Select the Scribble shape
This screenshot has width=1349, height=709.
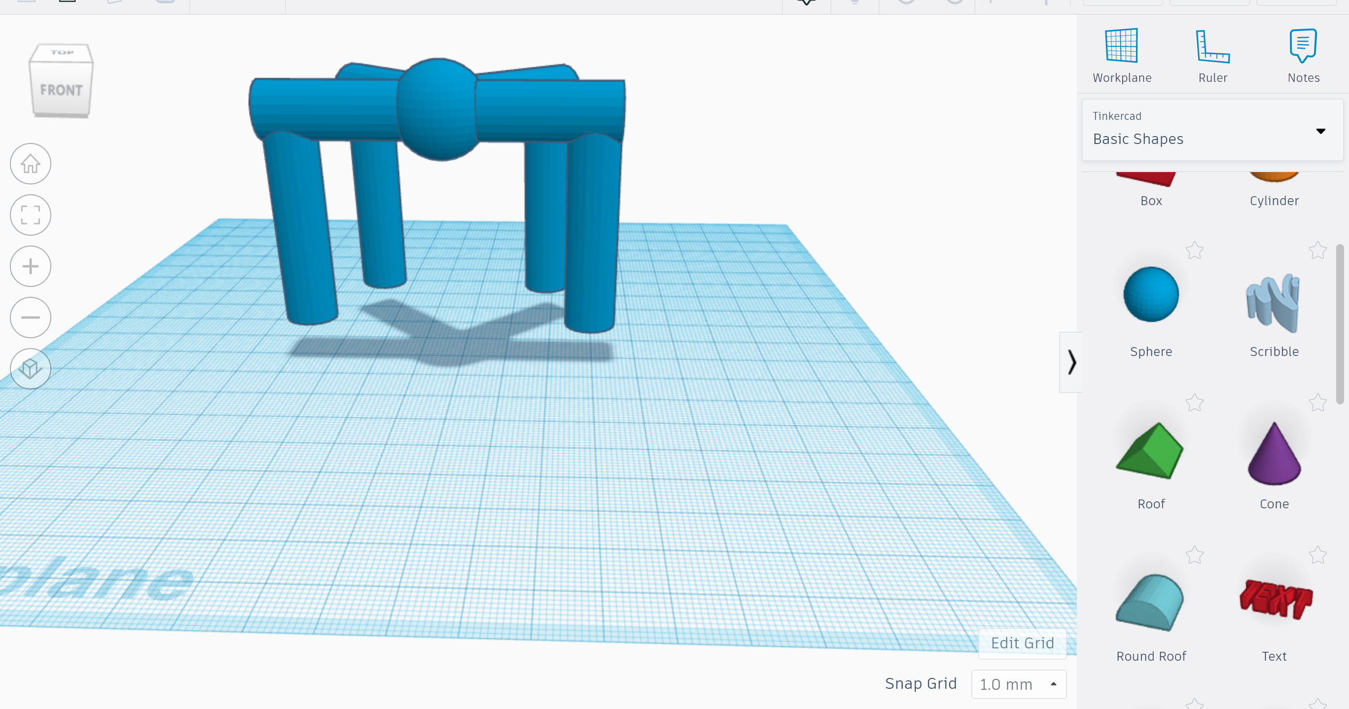[1274, 302]
